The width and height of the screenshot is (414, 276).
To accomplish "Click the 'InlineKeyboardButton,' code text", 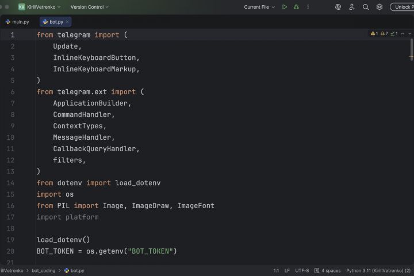I will tap(96, 57).
